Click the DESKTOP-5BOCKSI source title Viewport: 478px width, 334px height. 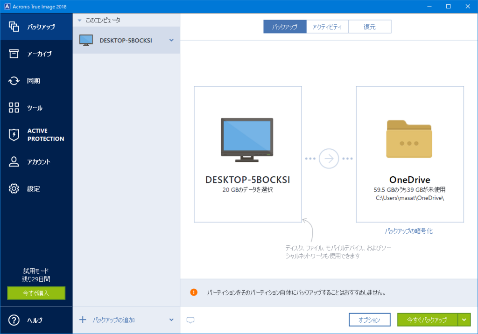coord(247,180)
